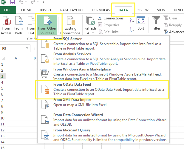Click the Data Connection Wizard icon
The width and height of the screenshot is (184, 149).
coord(45,120)
